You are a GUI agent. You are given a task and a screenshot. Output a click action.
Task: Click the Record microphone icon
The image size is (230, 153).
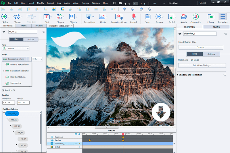point(133,17)
